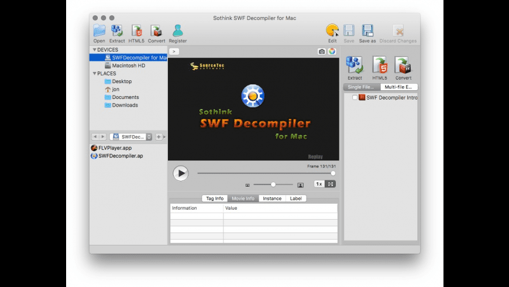Select the Single File tab
This screenshot has height=287, width=509.
pyautogui.click(x=362, y=87)
